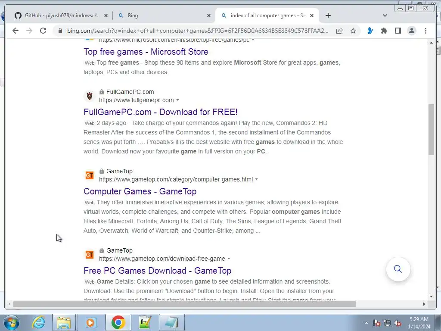This screenshot has width=441, height=331.
Task: Open Windows Media Player from the taskbar
Action: coord(90,322)
